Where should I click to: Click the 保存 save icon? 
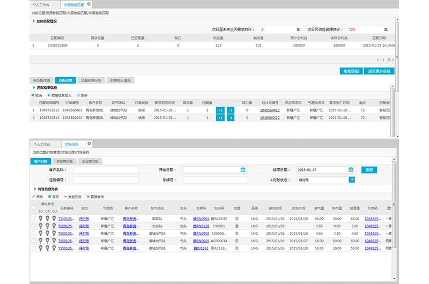click(x=49, y=197)
